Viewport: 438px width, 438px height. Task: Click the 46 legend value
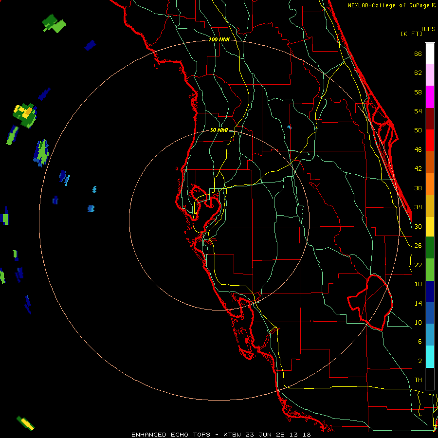pos(418,149)
